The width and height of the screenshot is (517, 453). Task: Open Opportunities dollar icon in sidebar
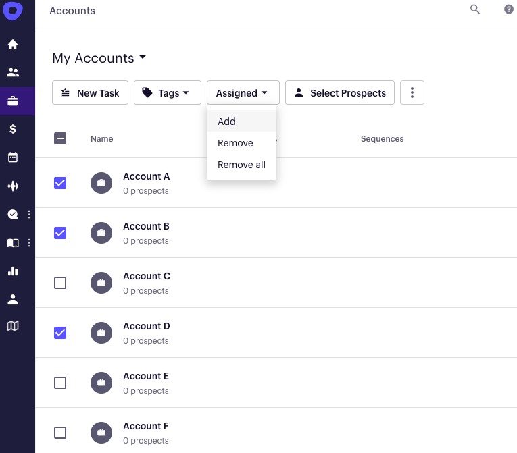pyautogui.click(x=13, y=129)
